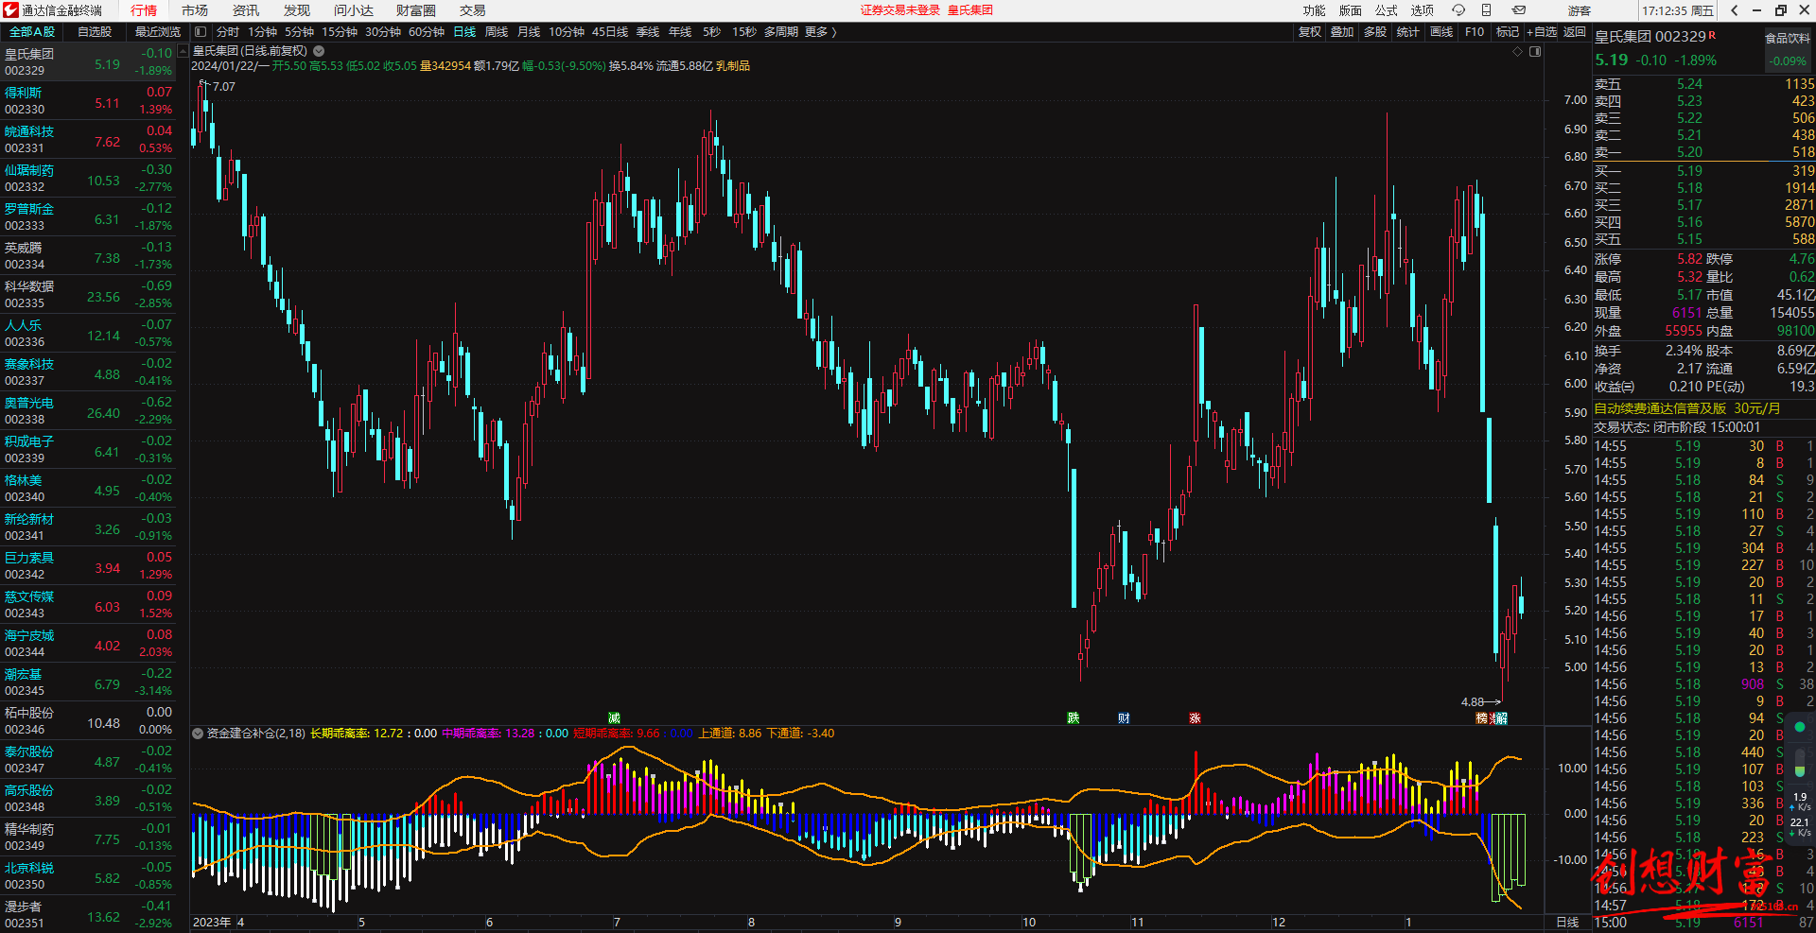Select the 15分钟 chart period
The height and width of the screenshot is (933, 1816).
(x=340, y=32)
